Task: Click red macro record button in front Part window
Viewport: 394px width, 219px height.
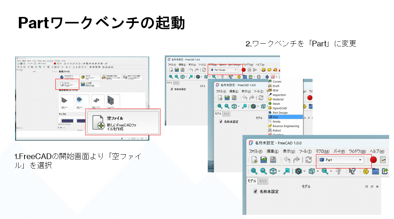Action: pyautogui.click(x=373, y=160)
